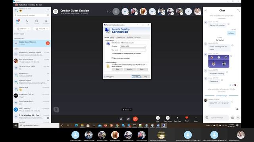Click the Type here to search taskbar box
254x142 pixels.
click(x=39, y=125)
